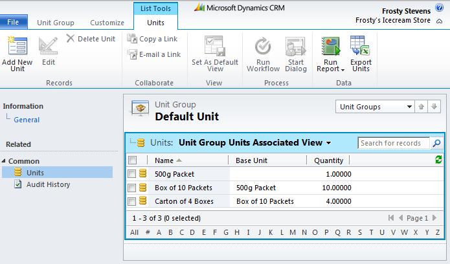The image size is (450, 264).
Task: Go to next record with down arrow
Action: [434, 107]
